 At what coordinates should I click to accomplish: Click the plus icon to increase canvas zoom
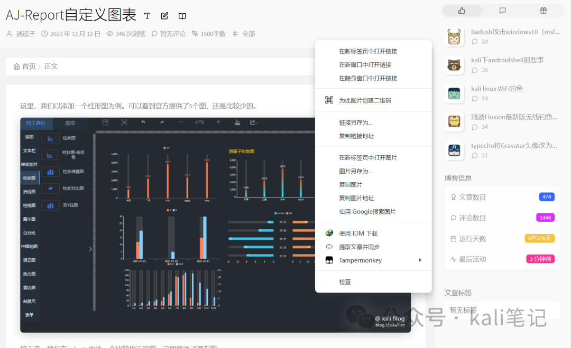(218, 123)
